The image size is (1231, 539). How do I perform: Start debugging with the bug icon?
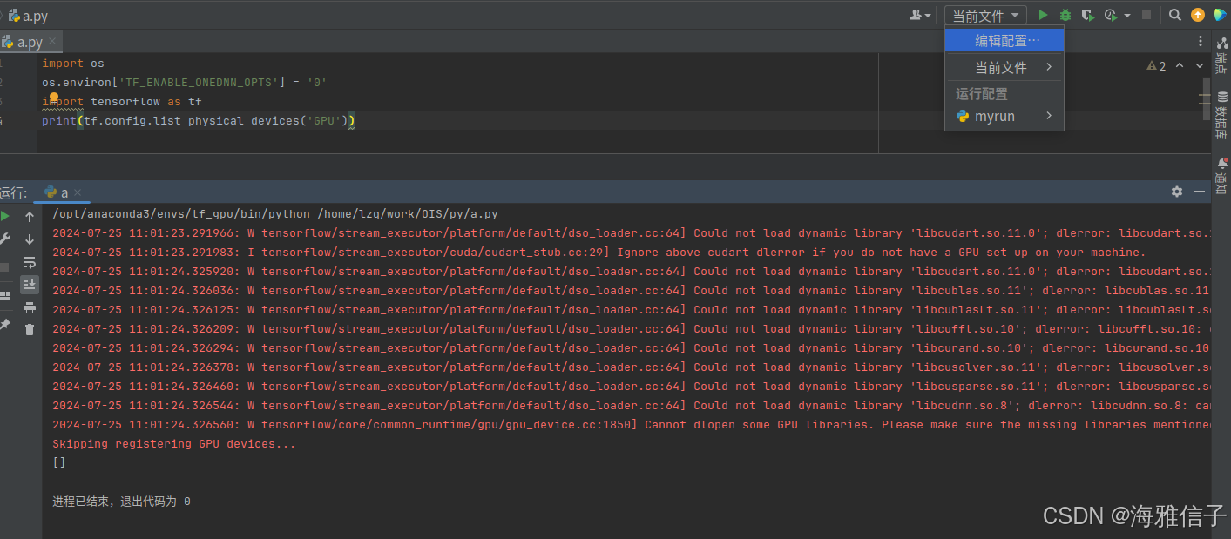tap(1065, 15)
